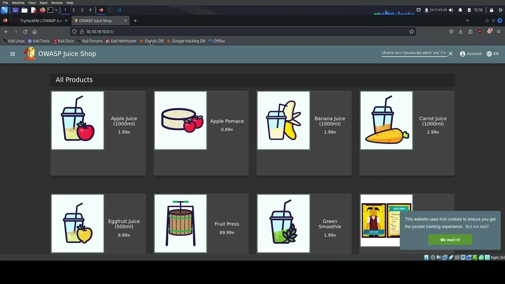This screenshot has width=505, height=284.
Task: Accept cookies with Me want it! button
Action: (x=450, y=240)
